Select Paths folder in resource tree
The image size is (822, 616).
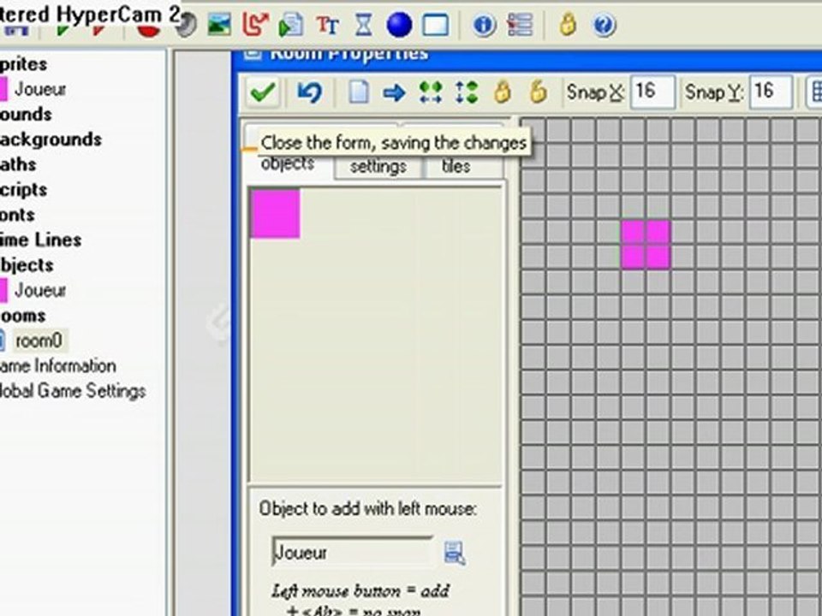pos(18,164)
